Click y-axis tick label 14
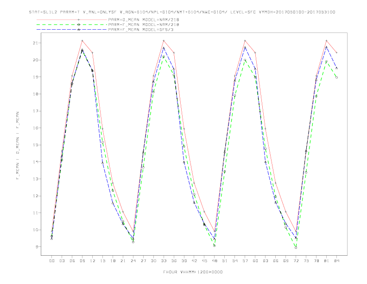 35,161
